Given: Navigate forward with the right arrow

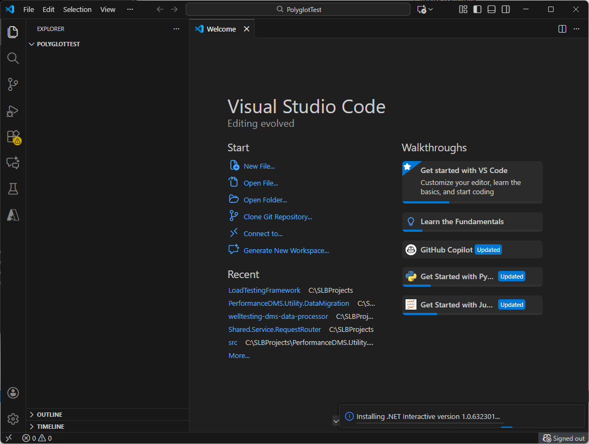Looking at the screenshot, I should tap(174, 9).
